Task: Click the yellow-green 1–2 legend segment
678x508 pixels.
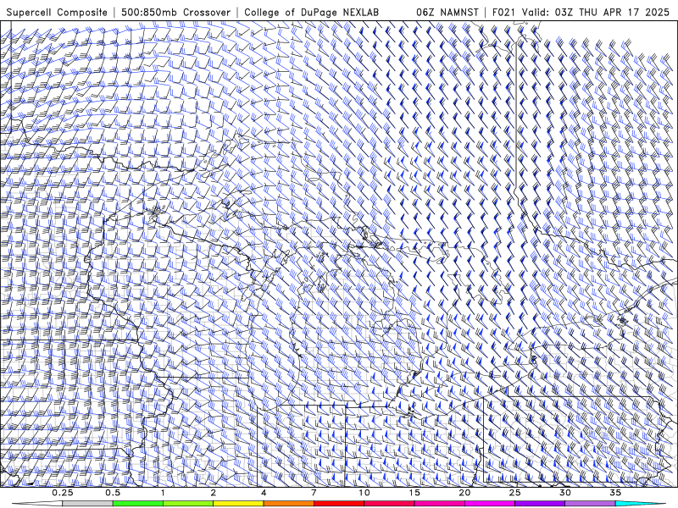Action: click(x=188, y=504)
